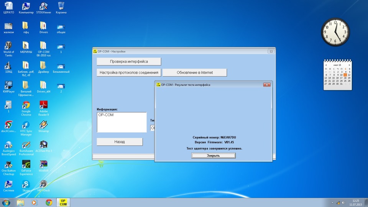Select Драйвер folder icon
The image size is (368, 207).
[x=44, y=67]
